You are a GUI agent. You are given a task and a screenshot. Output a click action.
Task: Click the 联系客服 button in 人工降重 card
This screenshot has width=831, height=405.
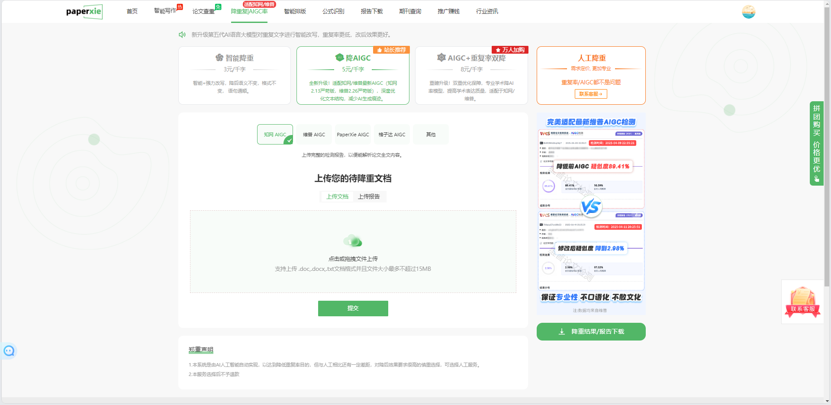click(591, 94)
